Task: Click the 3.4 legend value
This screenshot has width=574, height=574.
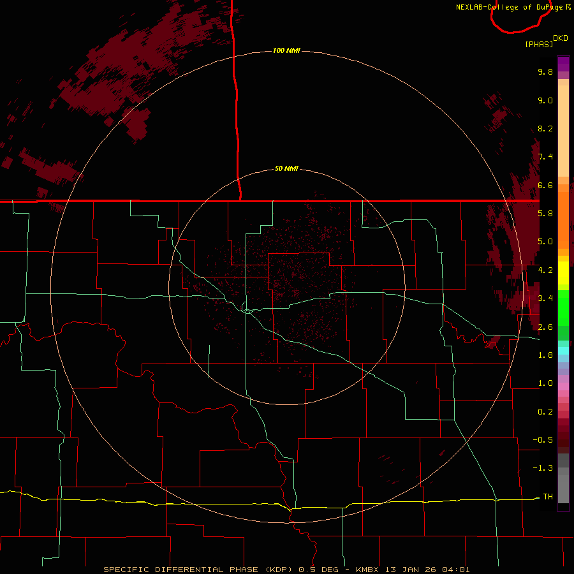Action: coord(545,298)
